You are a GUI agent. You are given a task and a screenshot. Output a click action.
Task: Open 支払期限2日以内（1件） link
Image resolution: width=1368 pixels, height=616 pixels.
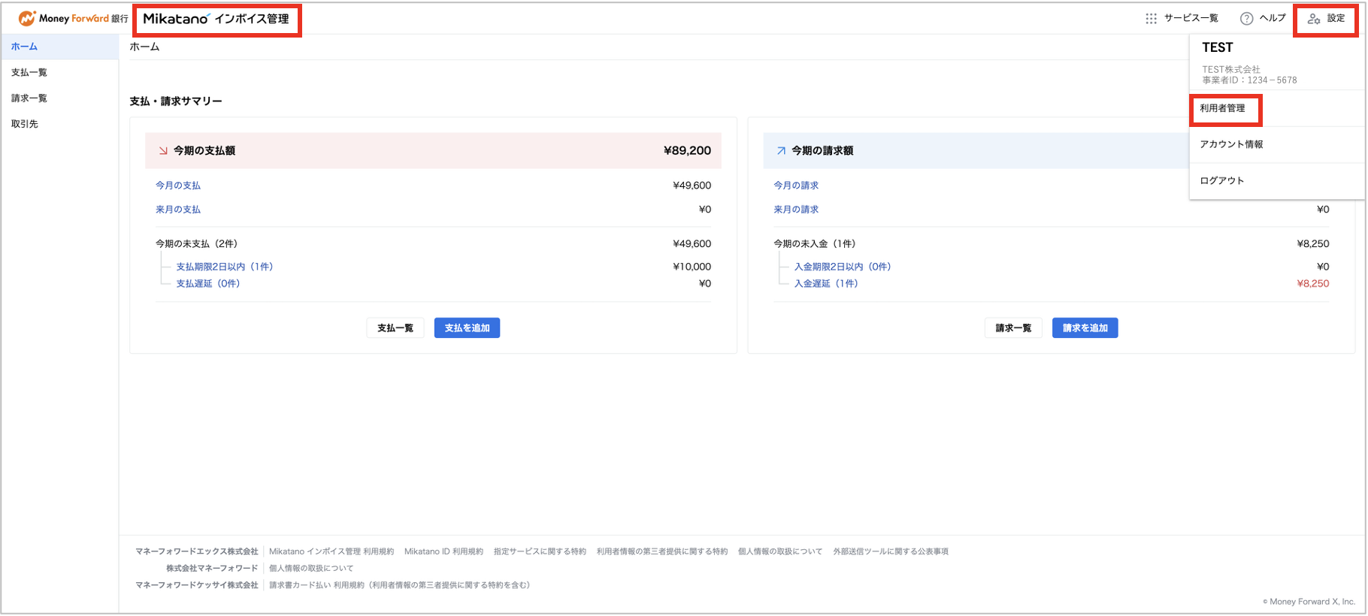pyautogui.click(x=225, y=267)
